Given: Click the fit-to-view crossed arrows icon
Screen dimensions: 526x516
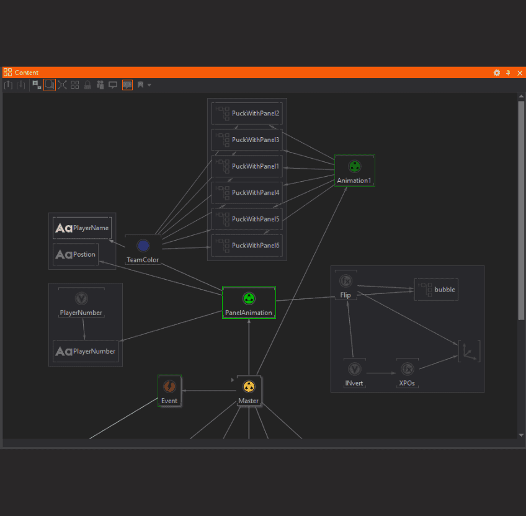Looking at the screenshot, I should [62, 85].
